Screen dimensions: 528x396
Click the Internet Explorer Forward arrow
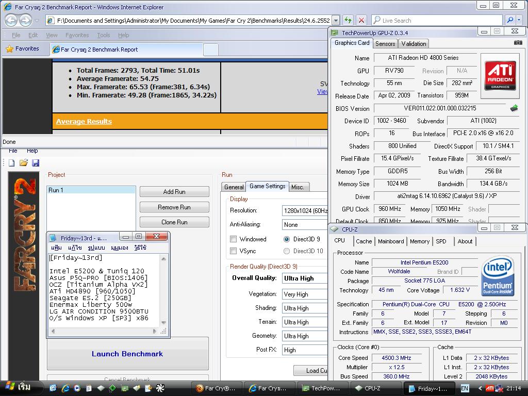click(26, 21)
